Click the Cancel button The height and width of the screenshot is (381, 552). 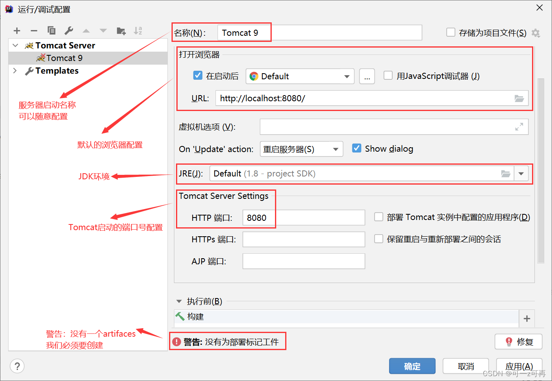click(x=466, y=366)
